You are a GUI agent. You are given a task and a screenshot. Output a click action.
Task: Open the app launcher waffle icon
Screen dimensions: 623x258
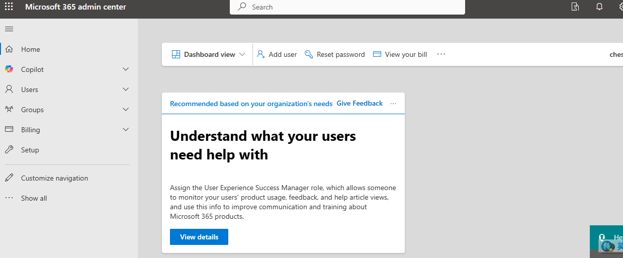tap(9, 7)
